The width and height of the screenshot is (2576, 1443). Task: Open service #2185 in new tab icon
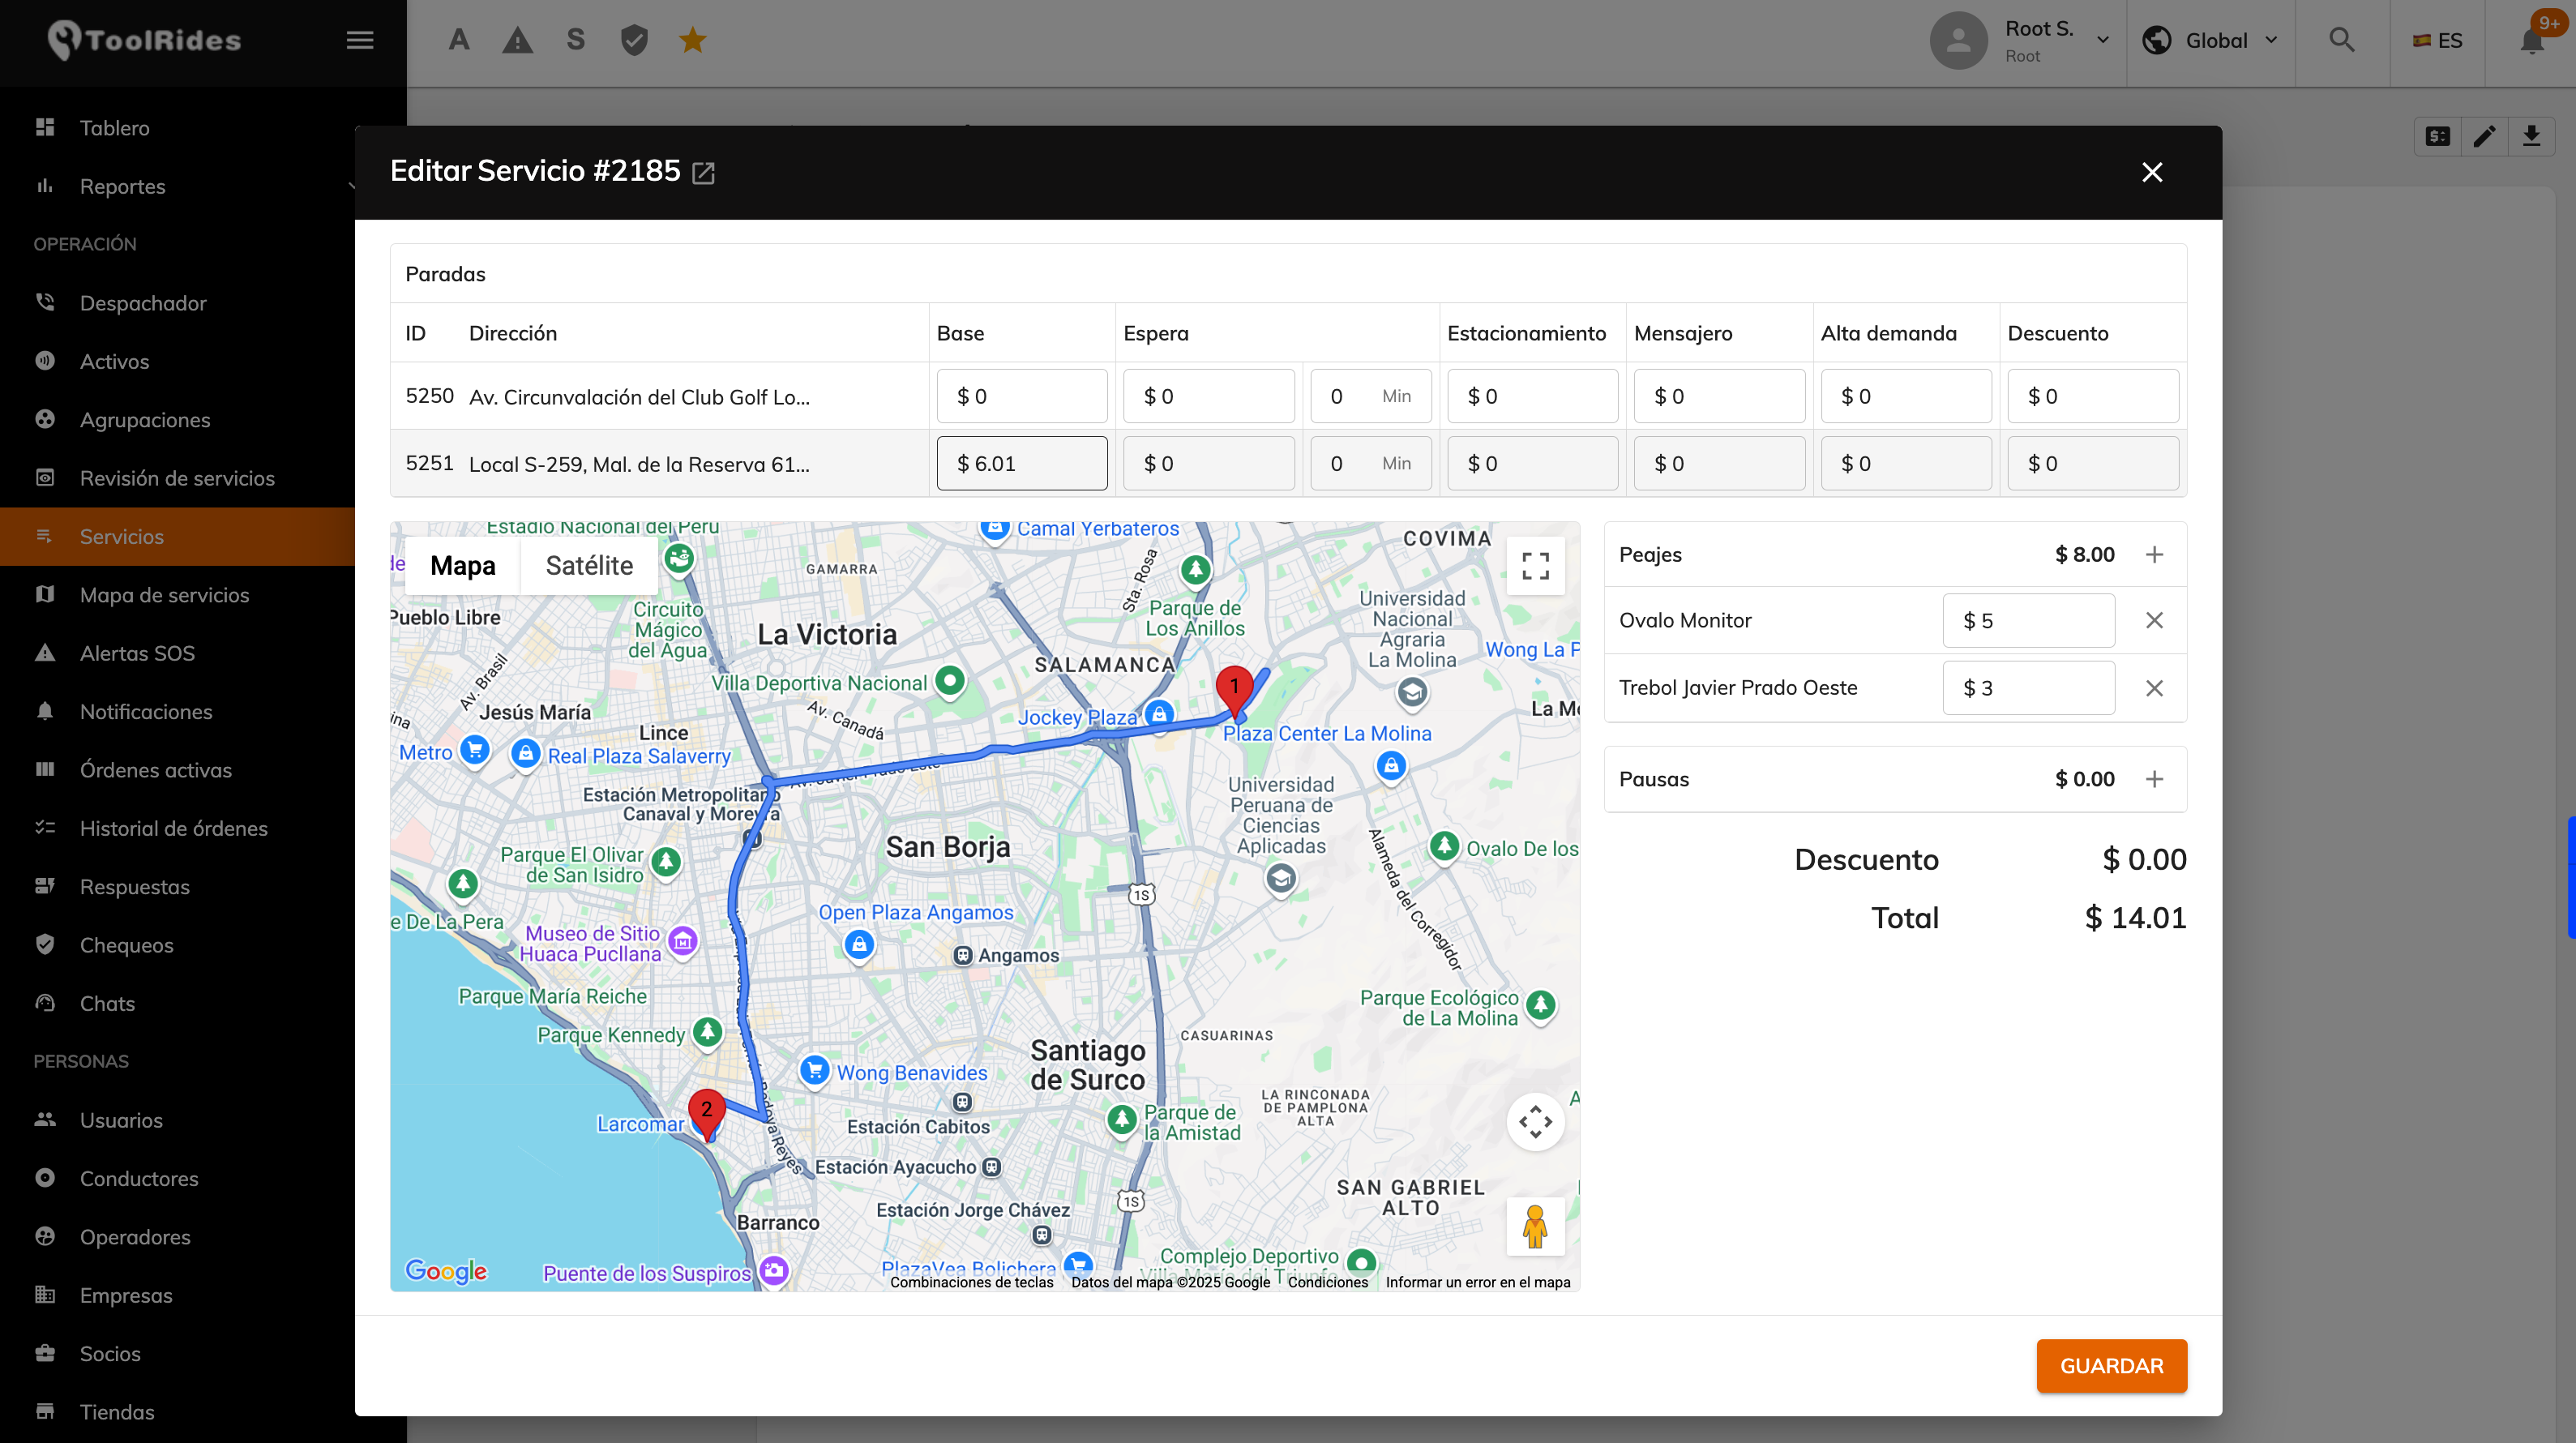[x=704, y=173]
